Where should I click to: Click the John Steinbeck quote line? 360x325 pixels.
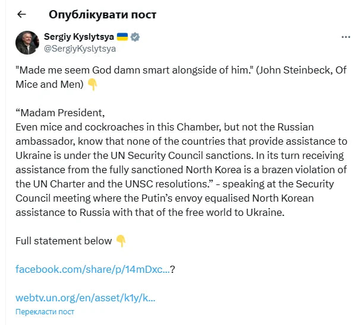(x=181, y=70)
